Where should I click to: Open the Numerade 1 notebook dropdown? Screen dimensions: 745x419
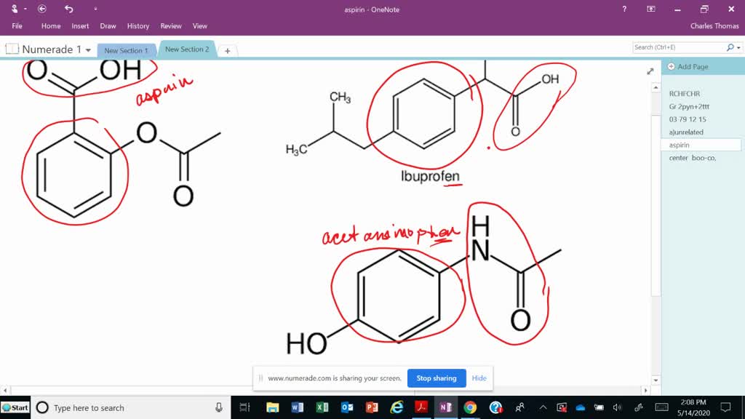pos(87,49)
